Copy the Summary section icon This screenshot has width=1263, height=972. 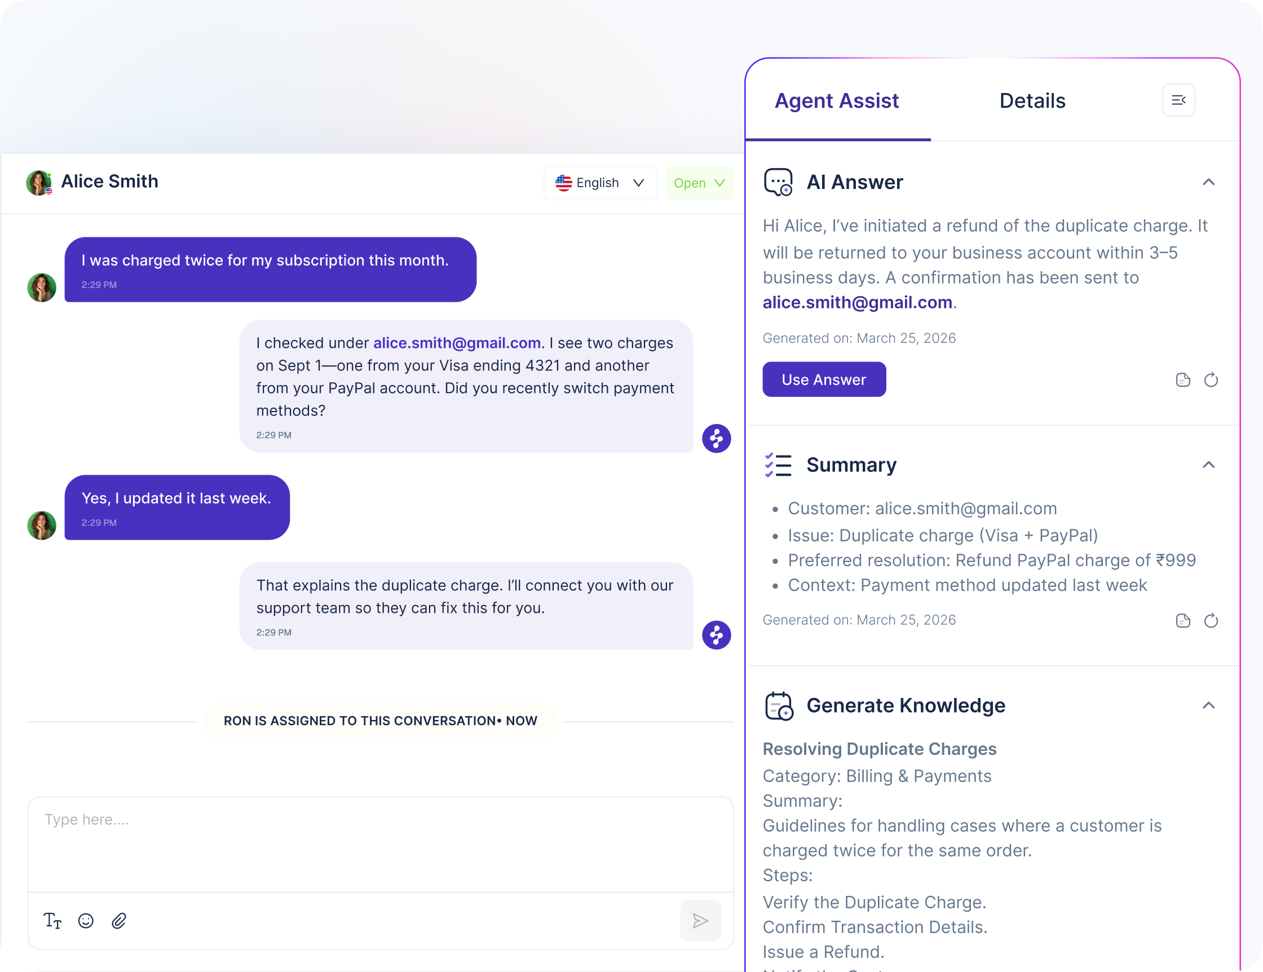tap(1182, 620)
